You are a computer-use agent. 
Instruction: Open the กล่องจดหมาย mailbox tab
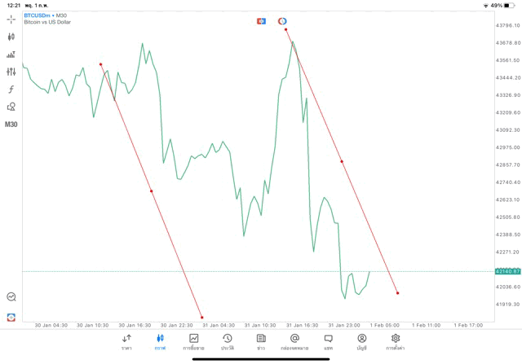tap(294, 341)
